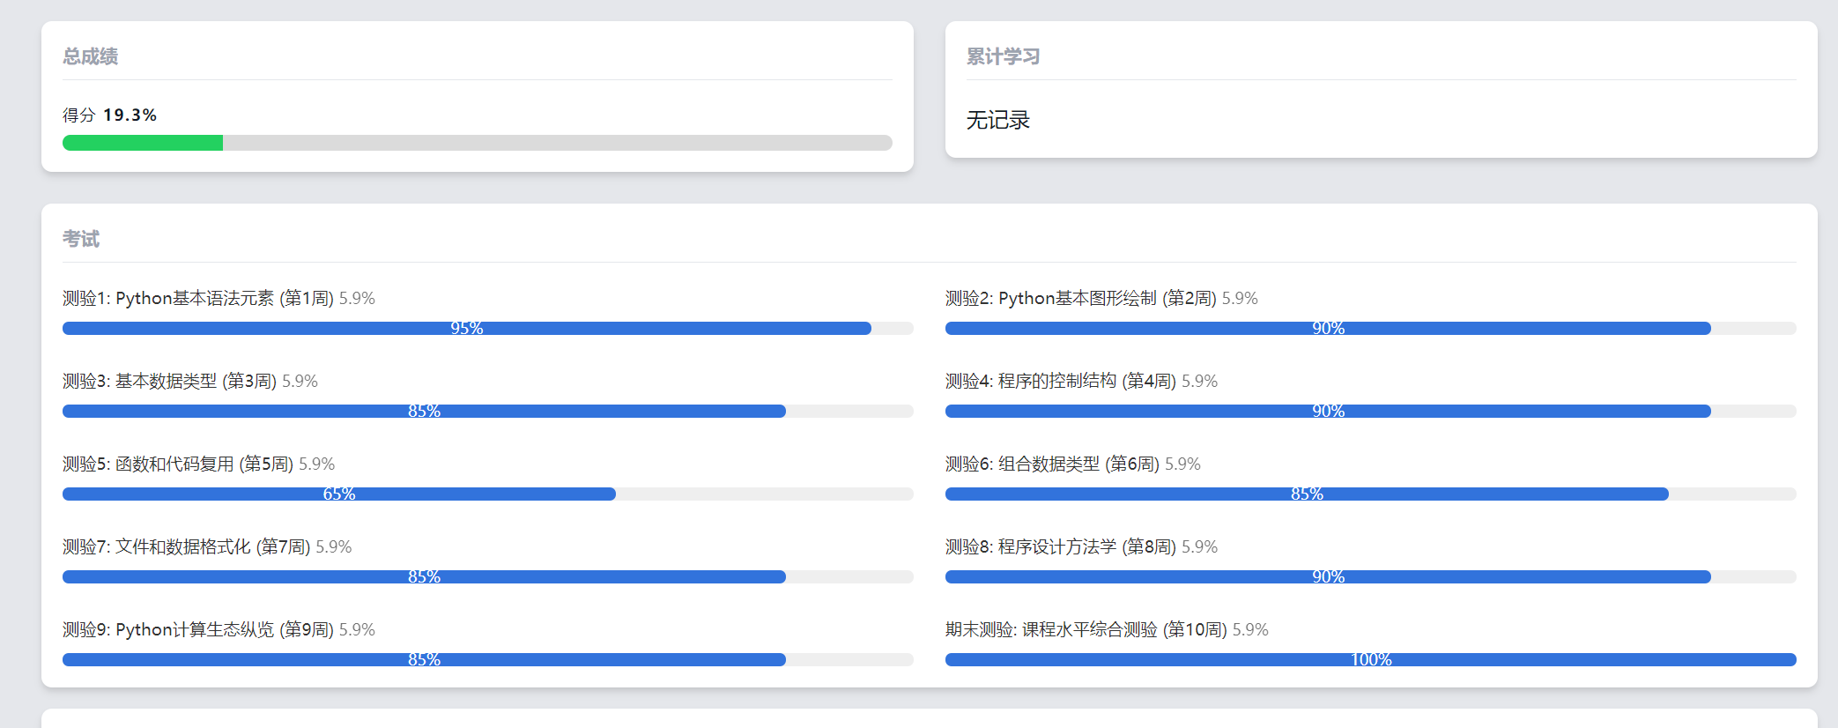1838x728 pixels.
Task: Select 测验3: 基本数据类型 label
Action: (169, 382)
